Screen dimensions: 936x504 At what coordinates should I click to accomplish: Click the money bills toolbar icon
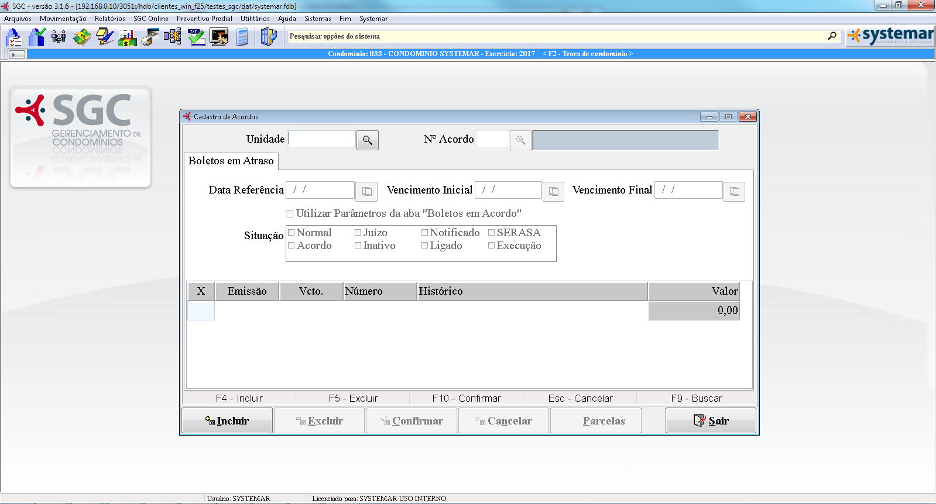point(82,37)
